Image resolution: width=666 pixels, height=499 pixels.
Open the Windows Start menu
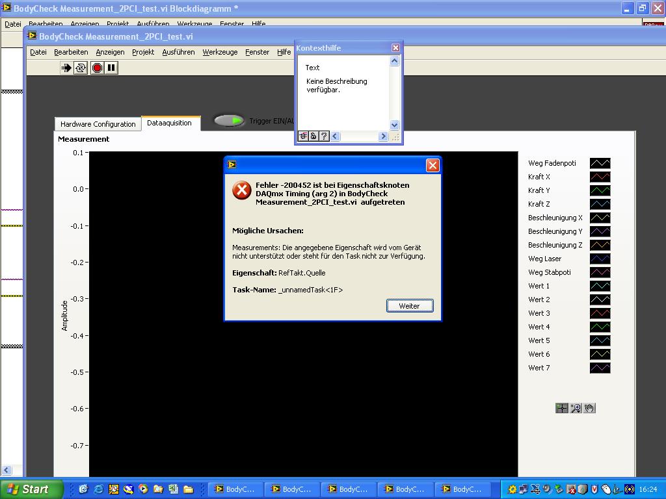pyautogui.click(x=31, y=489)
